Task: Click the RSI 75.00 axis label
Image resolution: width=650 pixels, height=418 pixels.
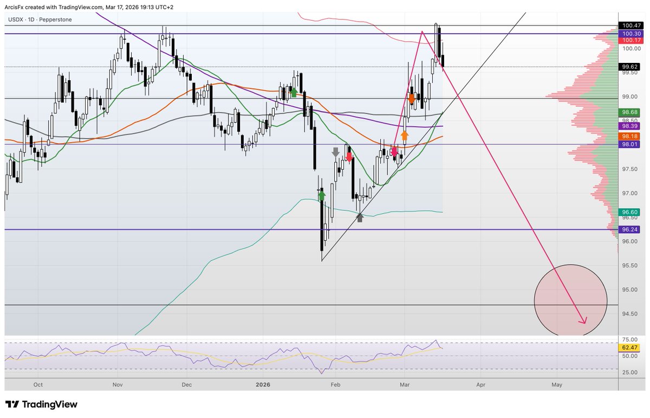Action: (629, 340)
